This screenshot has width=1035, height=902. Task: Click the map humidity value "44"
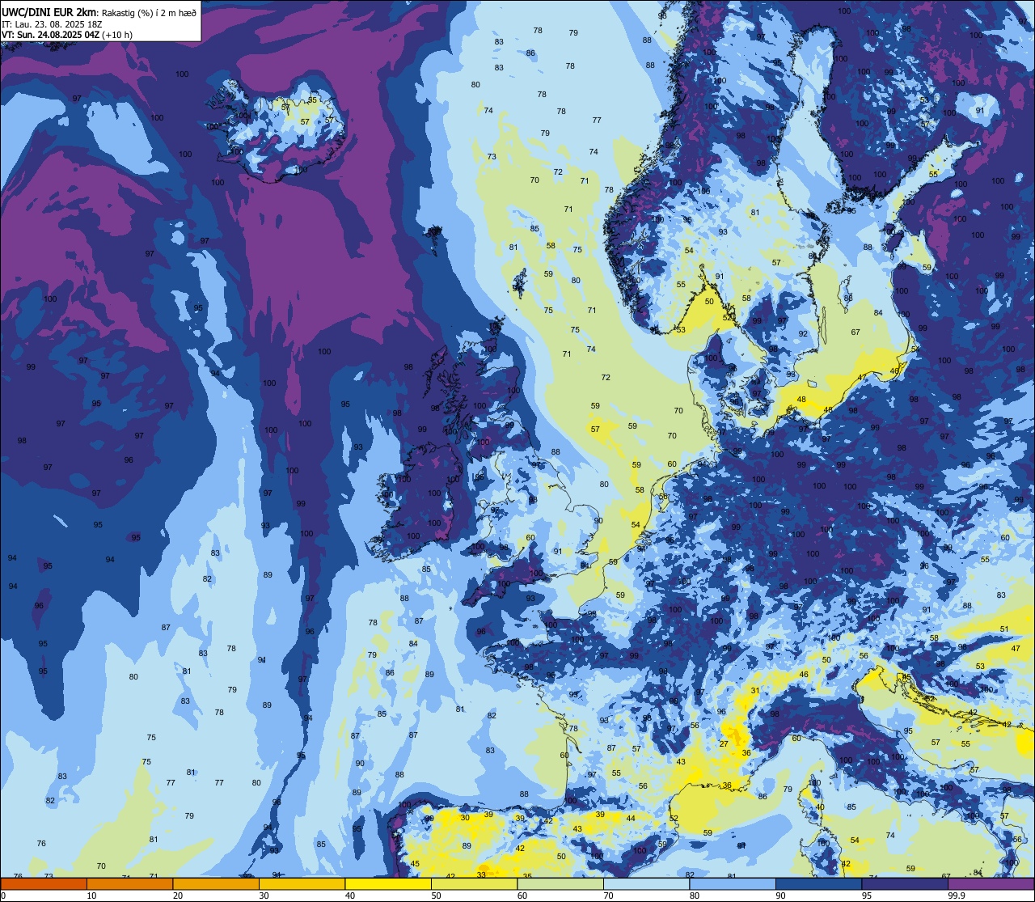click(631, 818)
